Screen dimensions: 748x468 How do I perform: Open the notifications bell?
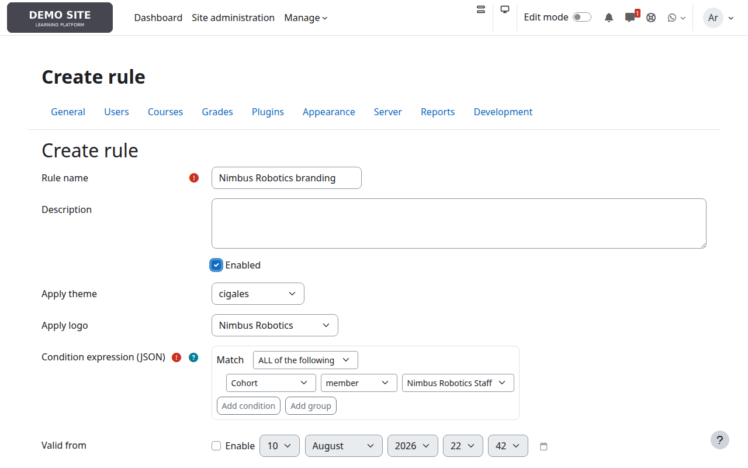click(609, 18)
